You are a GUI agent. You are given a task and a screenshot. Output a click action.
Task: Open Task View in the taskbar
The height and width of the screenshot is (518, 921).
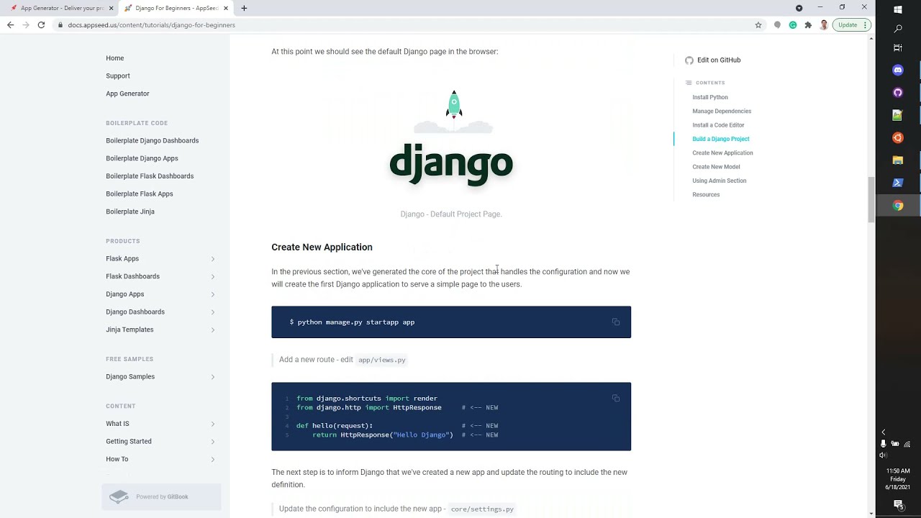(898, 47)
